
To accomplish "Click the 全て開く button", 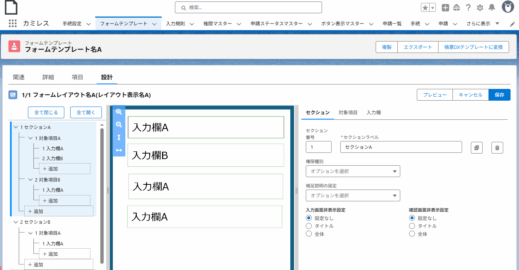I will click(86, 112).
